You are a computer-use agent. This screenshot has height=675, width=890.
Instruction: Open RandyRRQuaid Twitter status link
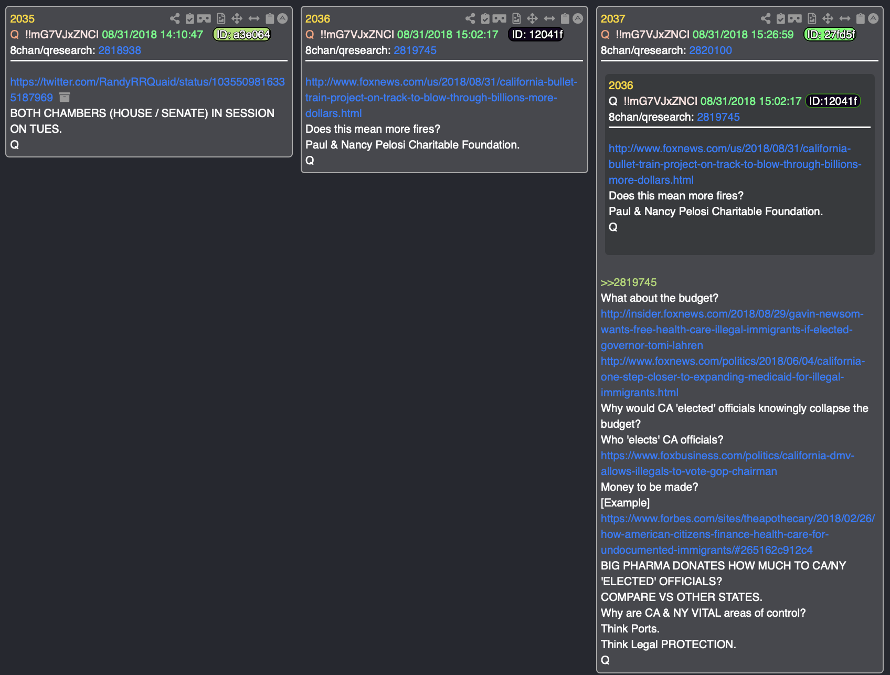[x=147, y=90]
